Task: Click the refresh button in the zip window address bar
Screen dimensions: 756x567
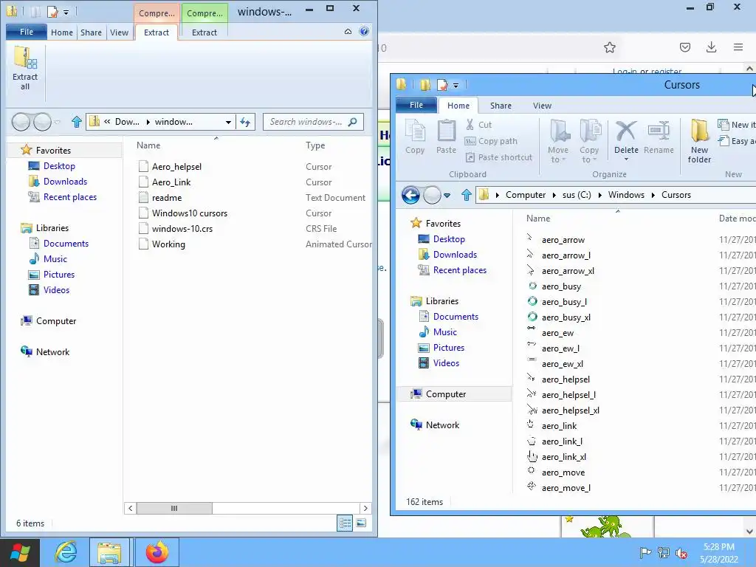Action: (x=245, y=122)
